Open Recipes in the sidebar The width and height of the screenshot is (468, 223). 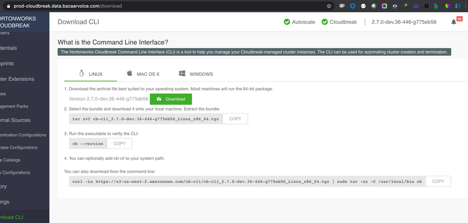click(4, 94)
